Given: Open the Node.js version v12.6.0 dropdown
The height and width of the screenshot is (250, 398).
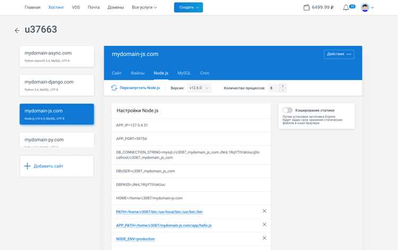Looking at the screenshot, I should [x=199, y=88].
